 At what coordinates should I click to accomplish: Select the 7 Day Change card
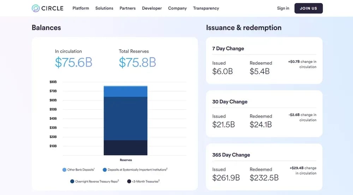264,61
